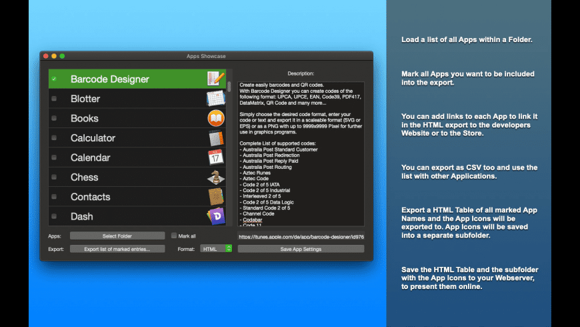
Task: Mark the Calendar entry checkbox
Action: coord(54,157)
